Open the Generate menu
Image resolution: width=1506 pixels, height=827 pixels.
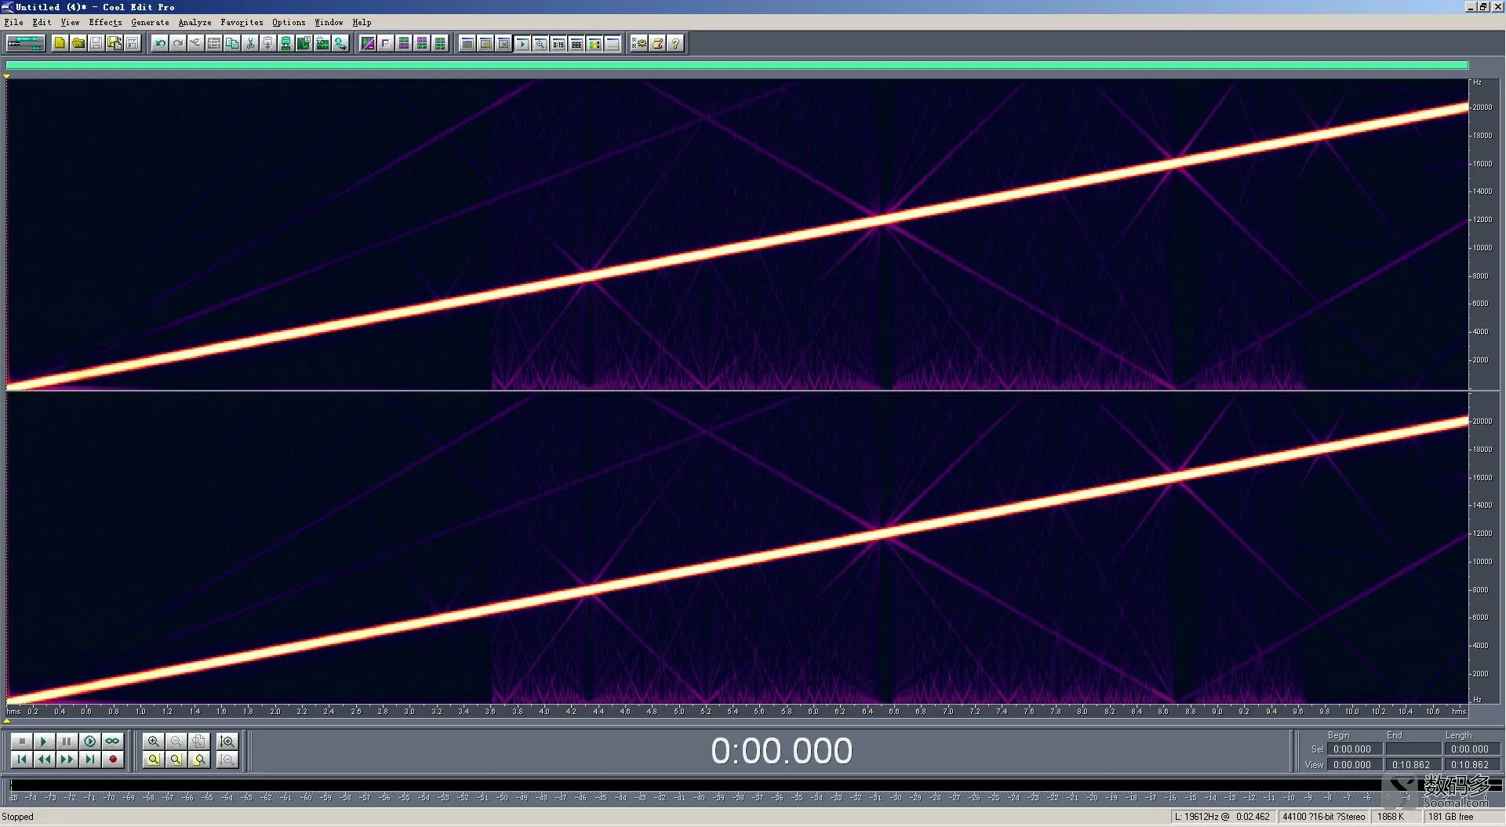[150, 22]
